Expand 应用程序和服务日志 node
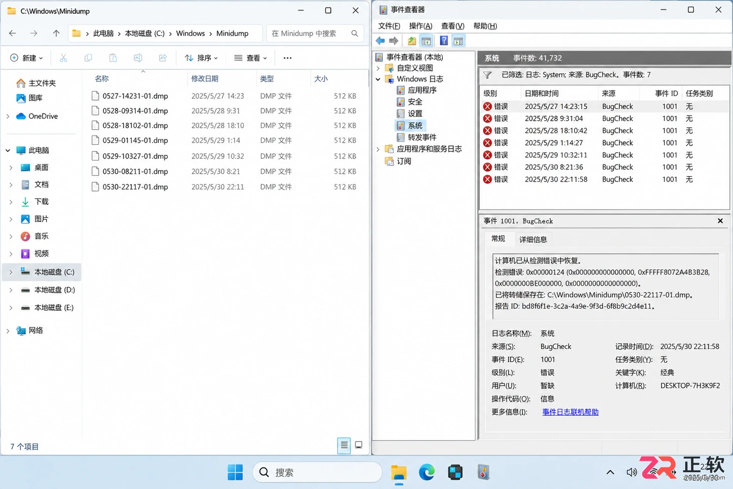The image size is (733, 489). tap(378, 149)
